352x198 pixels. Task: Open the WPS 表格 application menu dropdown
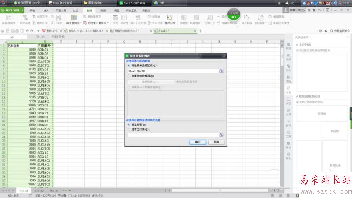click(x=23, y=10)
